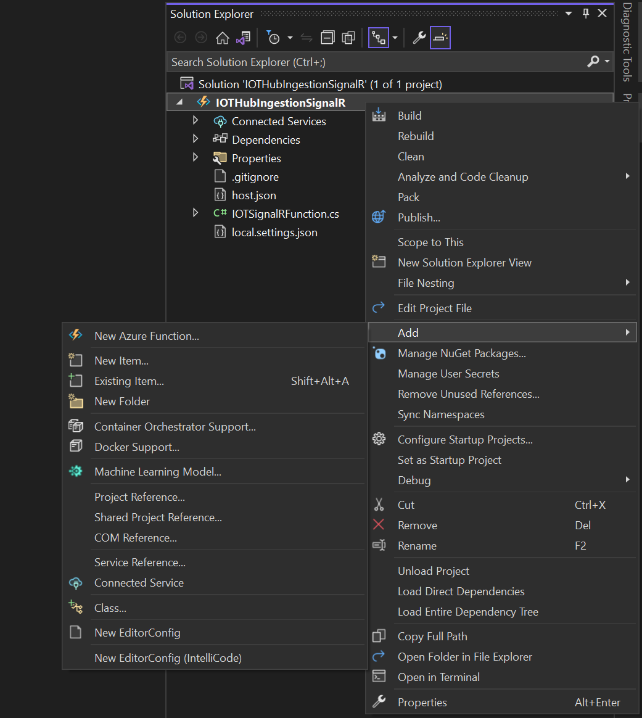Pin the Solution Explorer panel
Image resolution: width=642 pixels, height=718 pixels.
pos(586,14)
